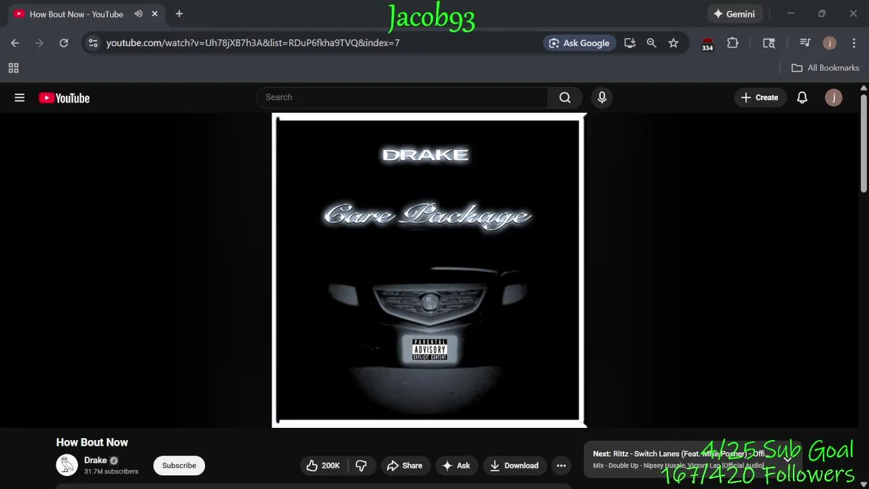The image size is (869, 489).
Task: Reload the current page
Action: [x=64, y=43]
